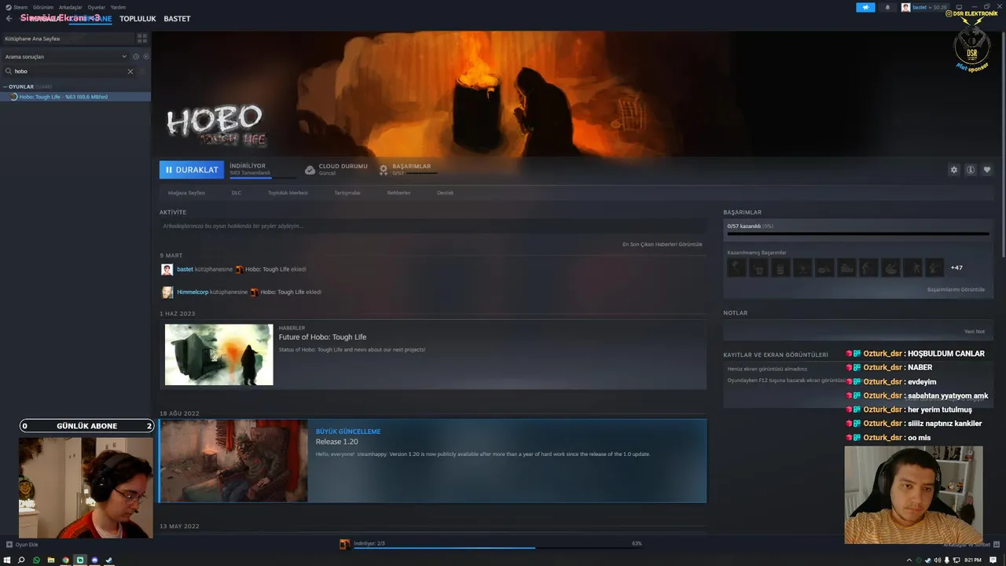Open downloads progress bar at bottom
1006x566 pixels.
(491, 544)
